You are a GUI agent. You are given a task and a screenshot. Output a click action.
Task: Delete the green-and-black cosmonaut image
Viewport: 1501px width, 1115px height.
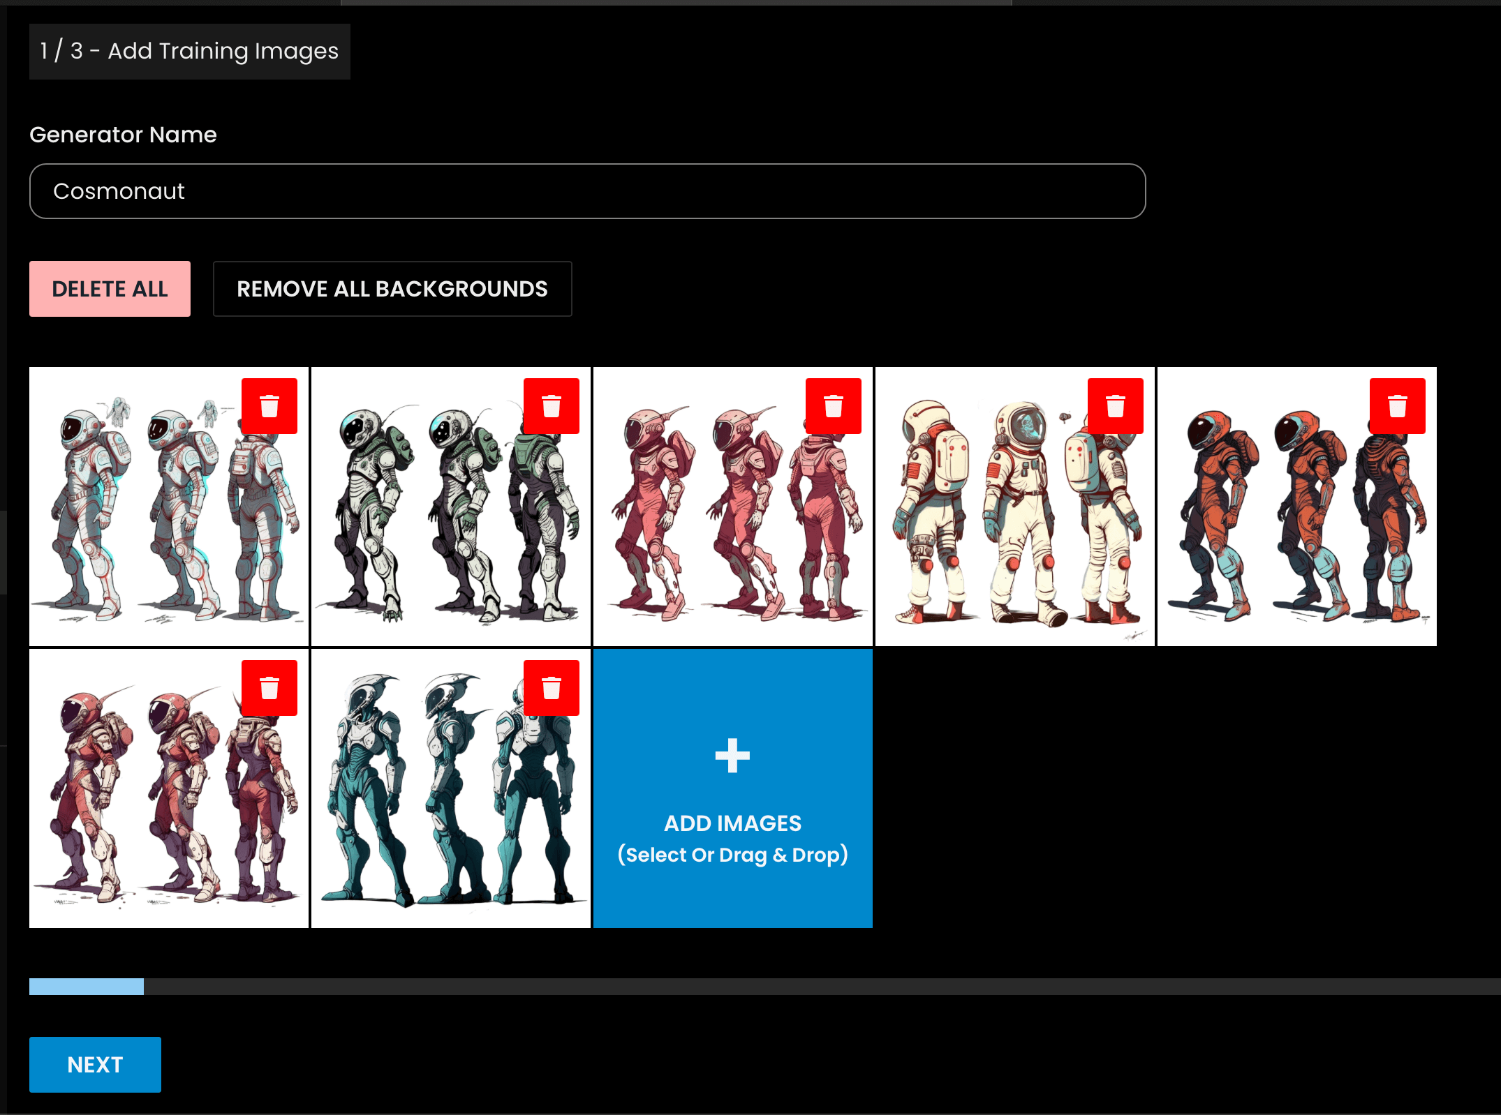552,406
